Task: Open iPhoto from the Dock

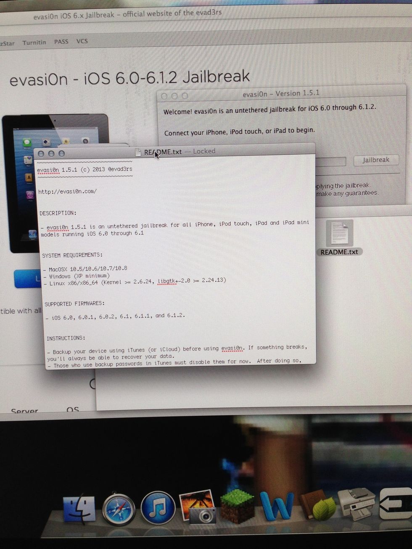Action: (x=198, y=507)
